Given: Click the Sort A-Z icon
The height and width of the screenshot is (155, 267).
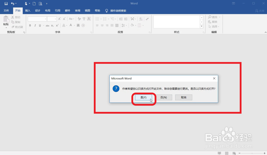Looking at the screenshot, I should pos(141,19).
